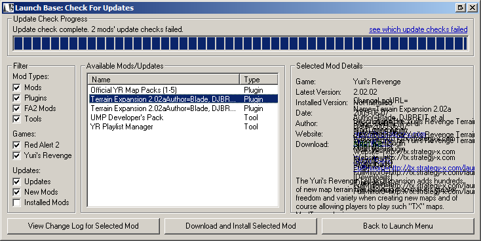
Task: Select UMP Developer's Pack in the list
Action: pyautogui.click(x=183, y=118)
